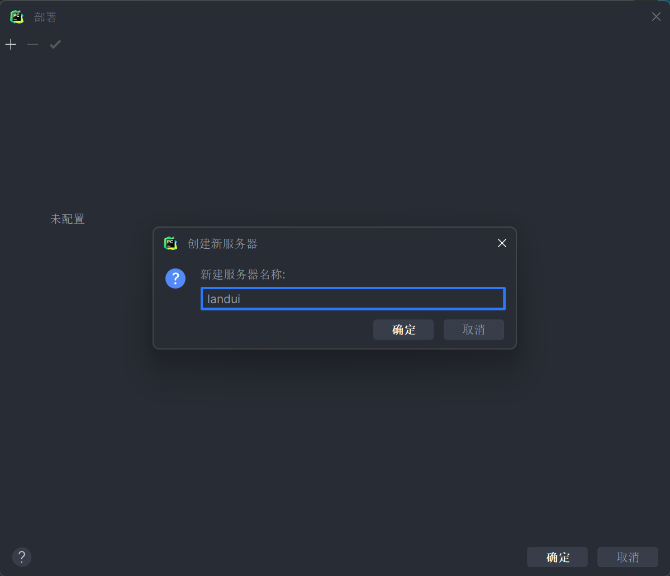Add a new deployment server with plus icon
Screen dimensions: 670x576
point(11,45)
